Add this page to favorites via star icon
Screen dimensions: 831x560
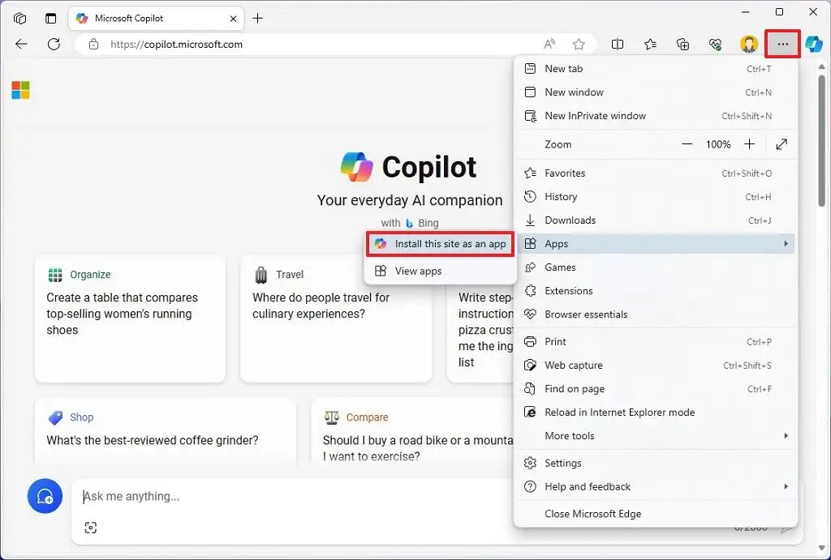(x=579, y=45)
